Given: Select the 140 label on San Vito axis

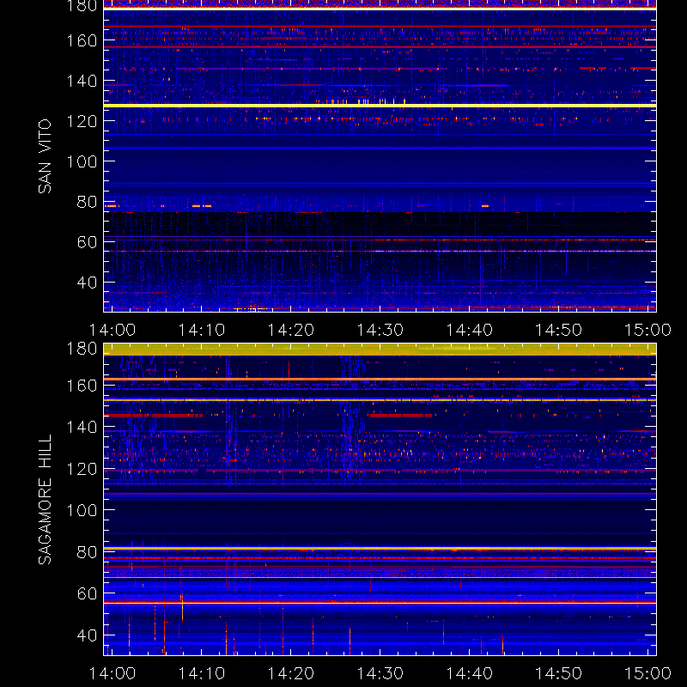Looking at the screenshot, I should (x=82, y=81).
